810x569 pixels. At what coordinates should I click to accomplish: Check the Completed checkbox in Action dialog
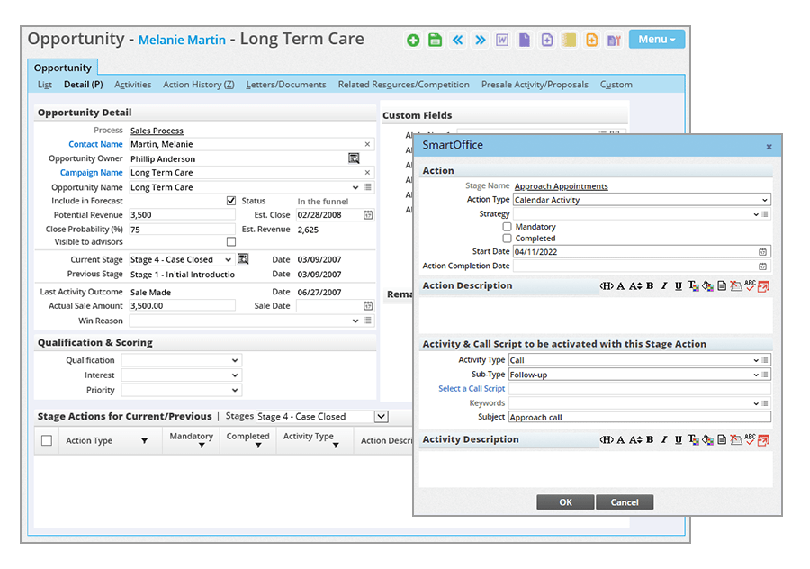(x=508, y=239)
